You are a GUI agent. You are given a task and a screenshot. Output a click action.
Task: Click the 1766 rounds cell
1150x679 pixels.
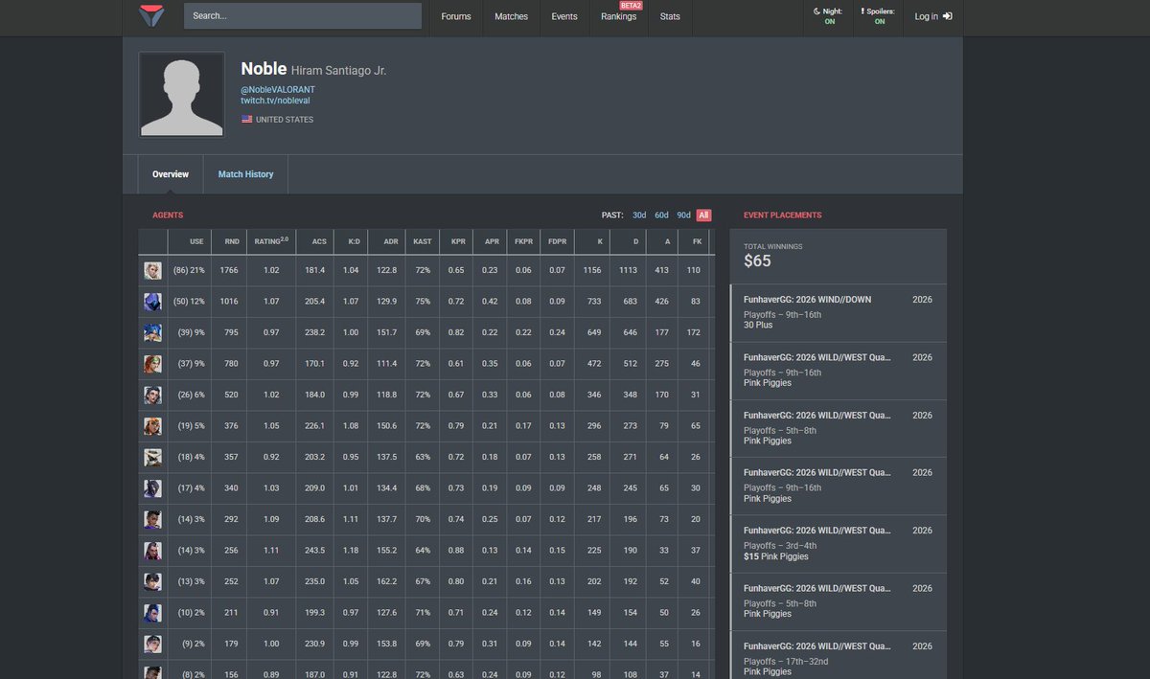229,271
